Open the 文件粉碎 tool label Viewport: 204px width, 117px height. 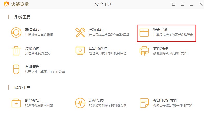pyautogui.click(x=160, y=48)
